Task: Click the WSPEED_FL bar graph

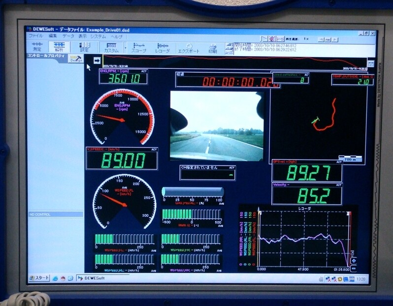Action: (125, 243)
